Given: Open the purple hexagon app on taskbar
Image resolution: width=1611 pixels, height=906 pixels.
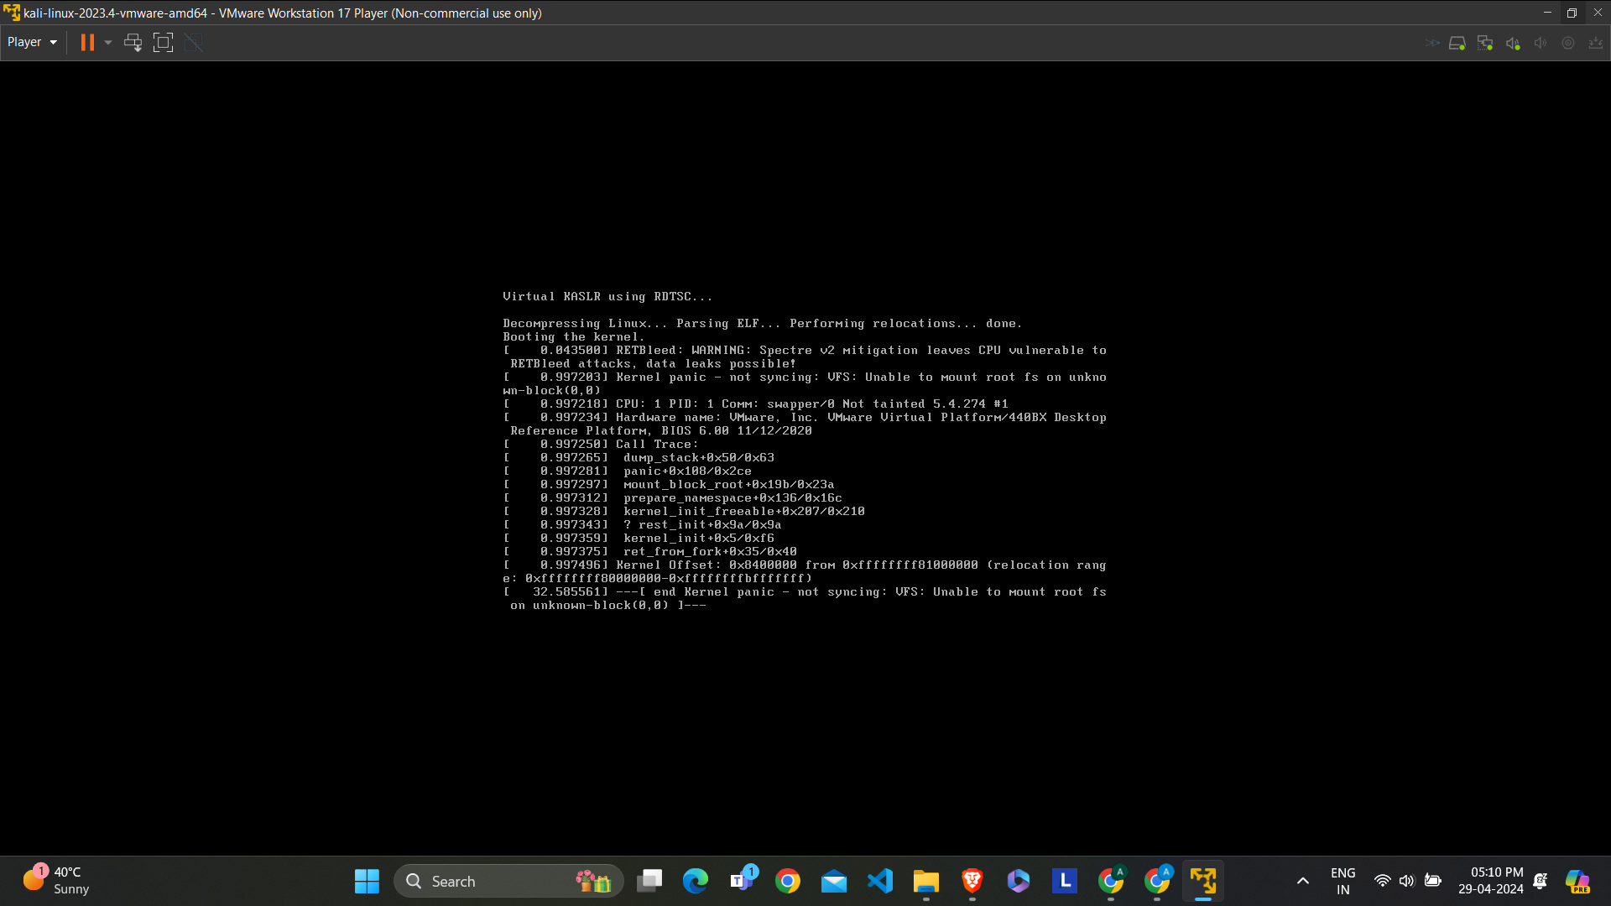Looking at the screenshot, I should coord(1019,881).
